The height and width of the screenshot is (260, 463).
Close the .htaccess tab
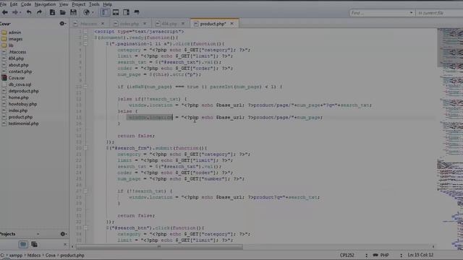click(103, 24)
